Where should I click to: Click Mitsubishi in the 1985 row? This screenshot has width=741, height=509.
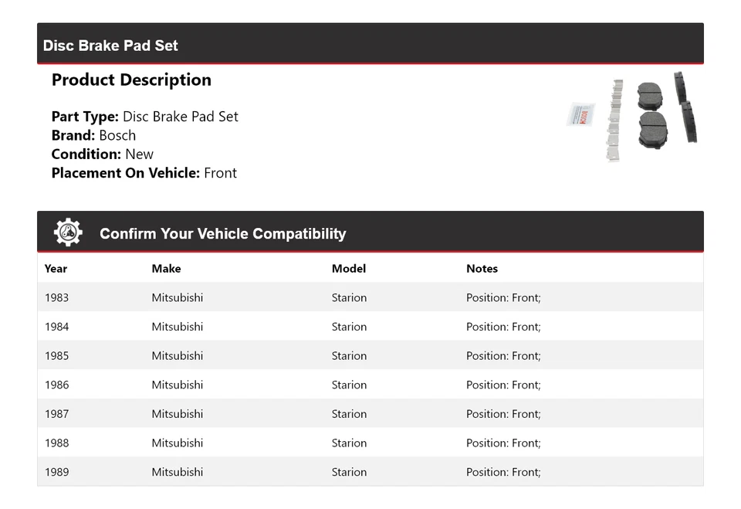(x=177, y=356)
